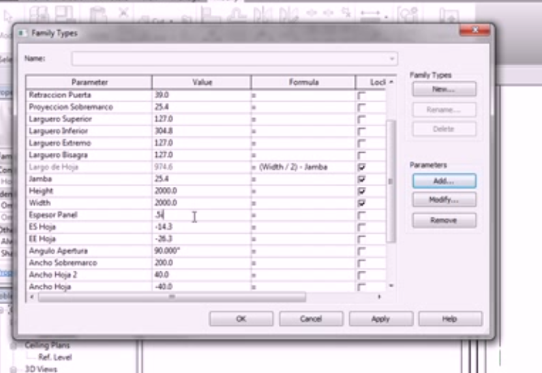Click the horizontal scroll left arrow

click(32, 297)
